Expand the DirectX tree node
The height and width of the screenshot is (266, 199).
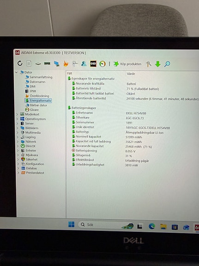point(18,146)
